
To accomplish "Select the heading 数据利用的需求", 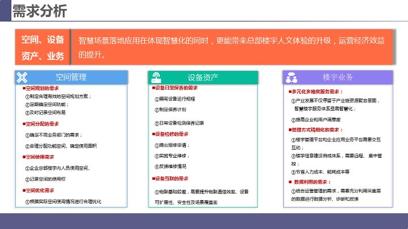I will click(310, 182).
